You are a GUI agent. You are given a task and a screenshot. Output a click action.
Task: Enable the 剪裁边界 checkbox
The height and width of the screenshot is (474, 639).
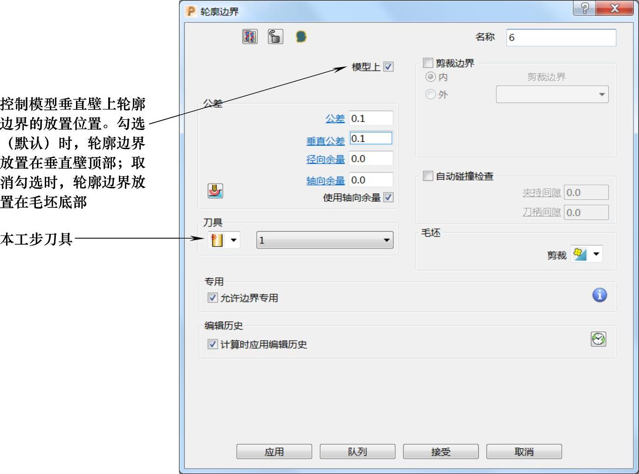click(x=428, y=63)
